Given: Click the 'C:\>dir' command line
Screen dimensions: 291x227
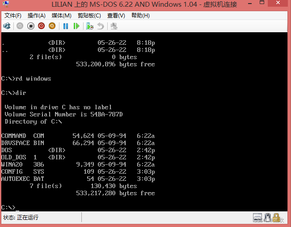Looking at the screenshot, I should click(14, 93).
